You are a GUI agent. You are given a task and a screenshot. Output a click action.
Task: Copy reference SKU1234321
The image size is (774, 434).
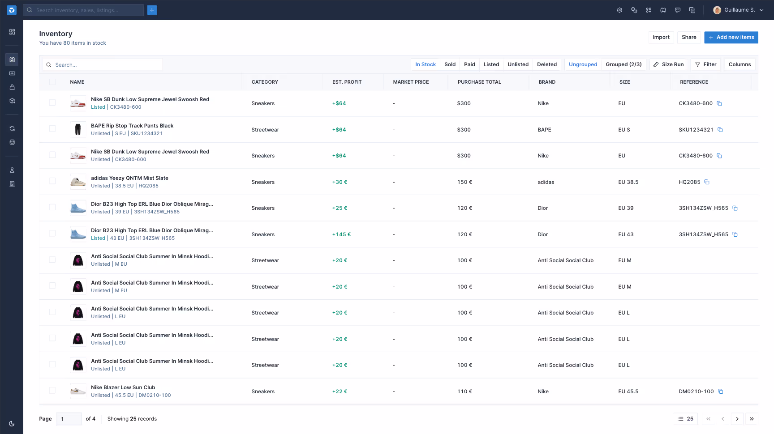tap(720, 130)
